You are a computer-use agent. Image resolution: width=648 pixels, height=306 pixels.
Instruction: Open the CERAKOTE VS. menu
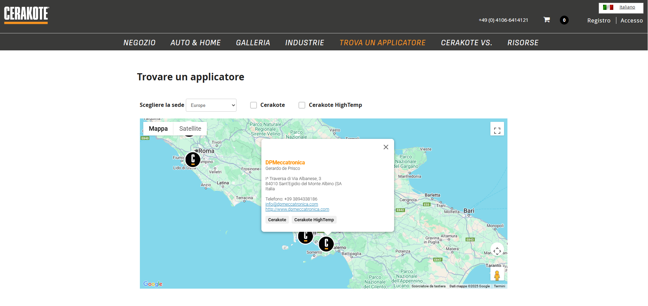click(467, 43)
